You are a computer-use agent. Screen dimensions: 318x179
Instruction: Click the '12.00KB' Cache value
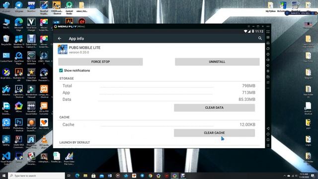tap(247, 125)
